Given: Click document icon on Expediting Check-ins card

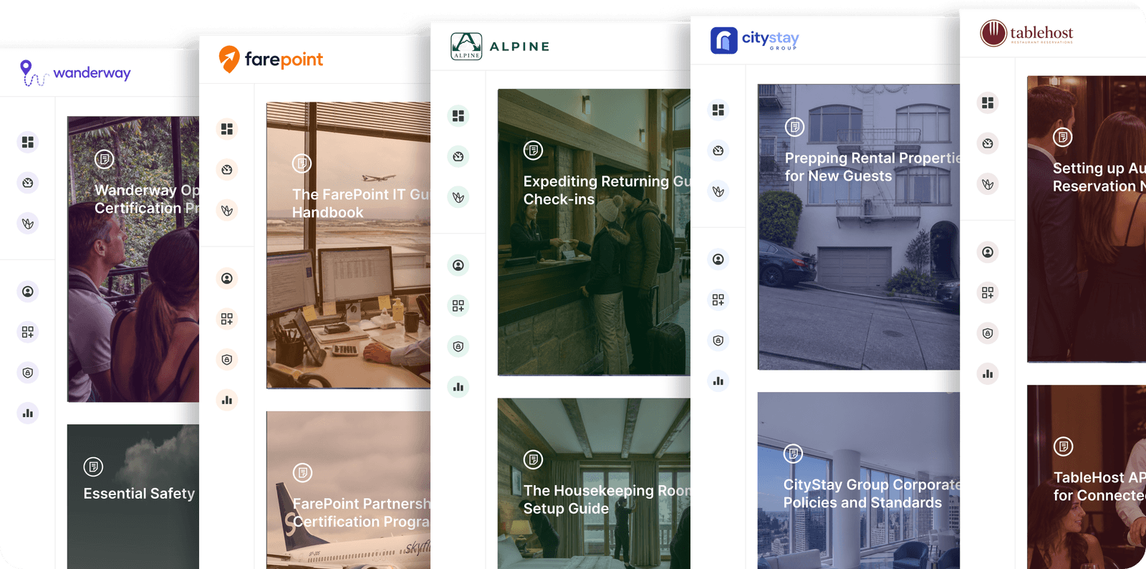Looking at the screenshot, I should click(x=533, y=150).
